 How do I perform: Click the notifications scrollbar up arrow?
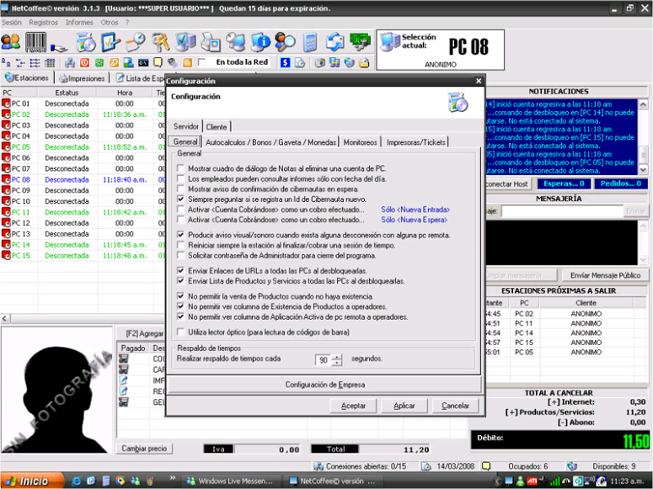[643, 104]
